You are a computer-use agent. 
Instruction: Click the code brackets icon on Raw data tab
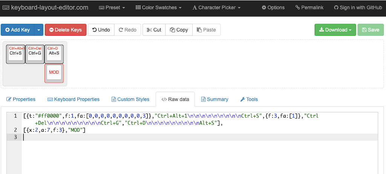164,99
